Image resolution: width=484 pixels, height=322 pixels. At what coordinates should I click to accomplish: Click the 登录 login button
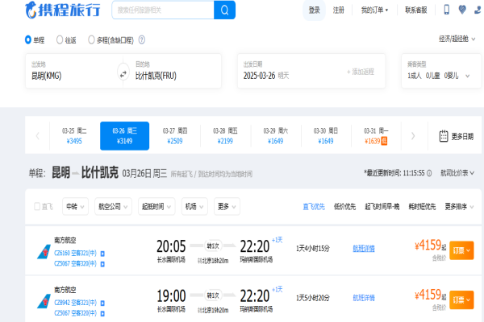tap(315, 10)
